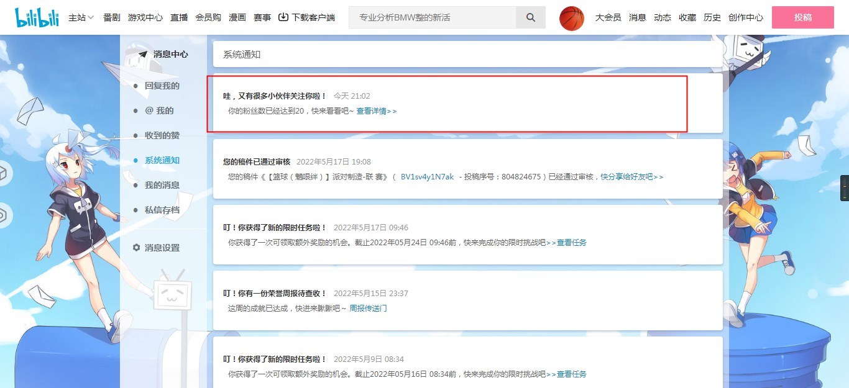This screenshot has height=388, width=849.
Task: Open 创作中心 in top bar
Action: point(746,17)
